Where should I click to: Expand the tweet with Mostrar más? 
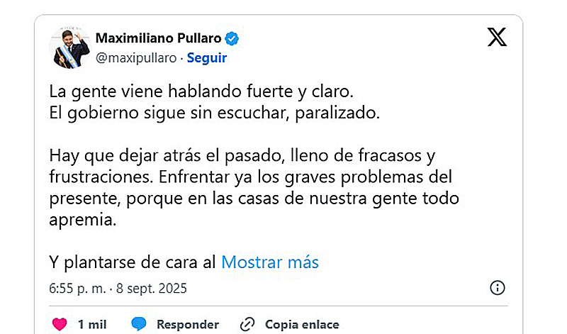click(270, 262)
